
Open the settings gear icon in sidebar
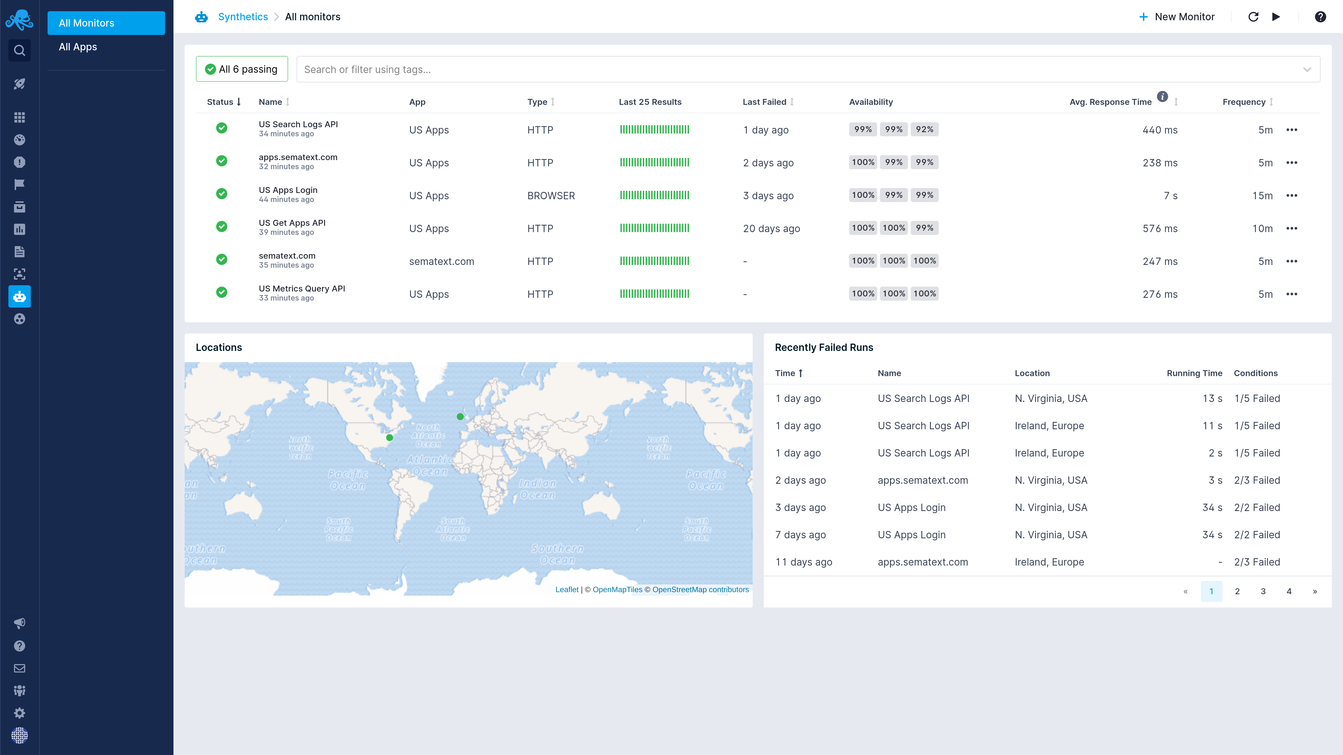point(19,713)
